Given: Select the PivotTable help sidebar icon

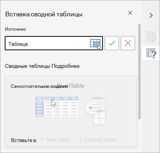Looking at the screenshot, I should [151, 53].
